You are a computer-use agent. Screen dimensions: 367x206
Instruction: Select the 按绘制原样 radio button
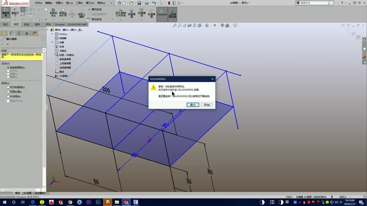tap(8, 68)
